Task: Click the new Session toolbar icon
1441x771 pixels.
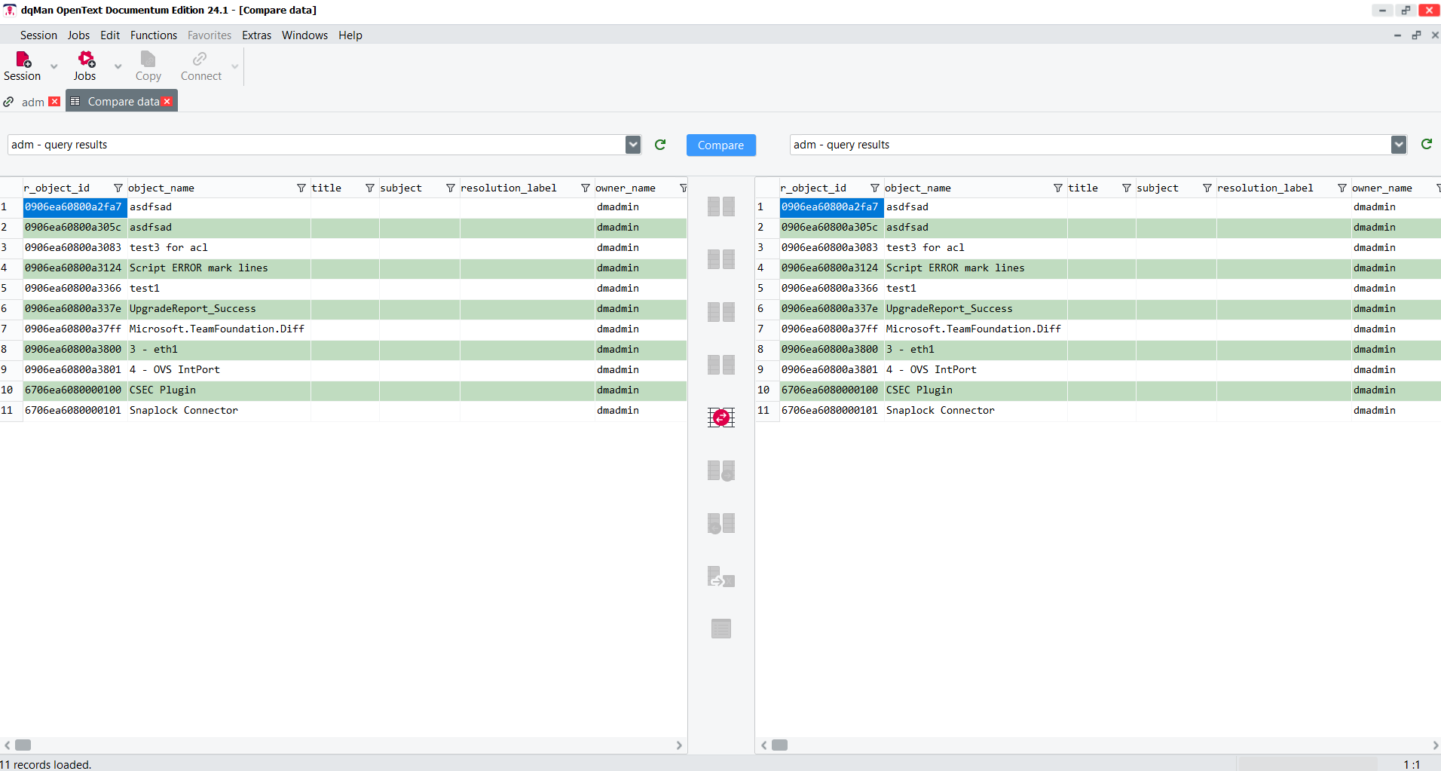Action: point(23,66)
